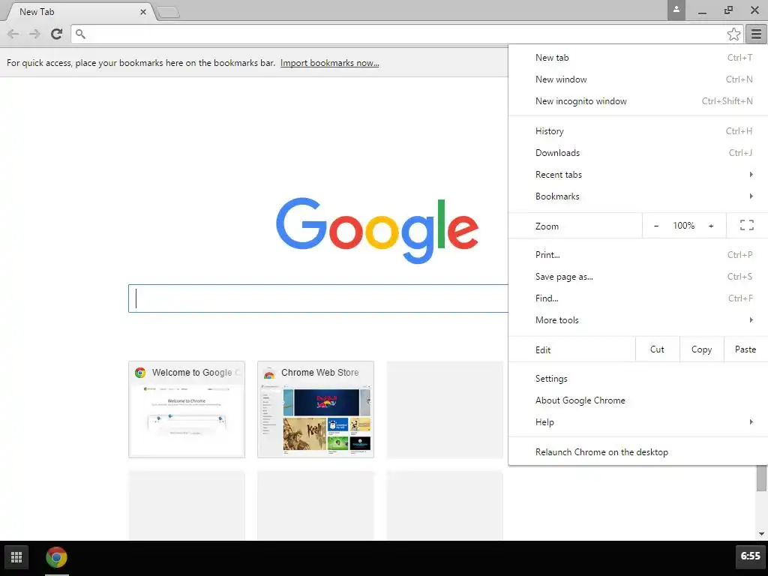Image resolution: width=768 pixels, height=576 pixels.
Task: Open About Google Chrome
Action: coord(638,400)
